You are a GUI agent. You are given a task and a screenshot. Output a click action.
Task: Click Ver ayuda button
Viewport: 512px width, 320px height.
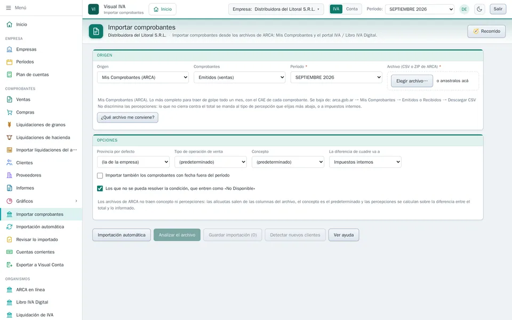click(x=343, y=235)
